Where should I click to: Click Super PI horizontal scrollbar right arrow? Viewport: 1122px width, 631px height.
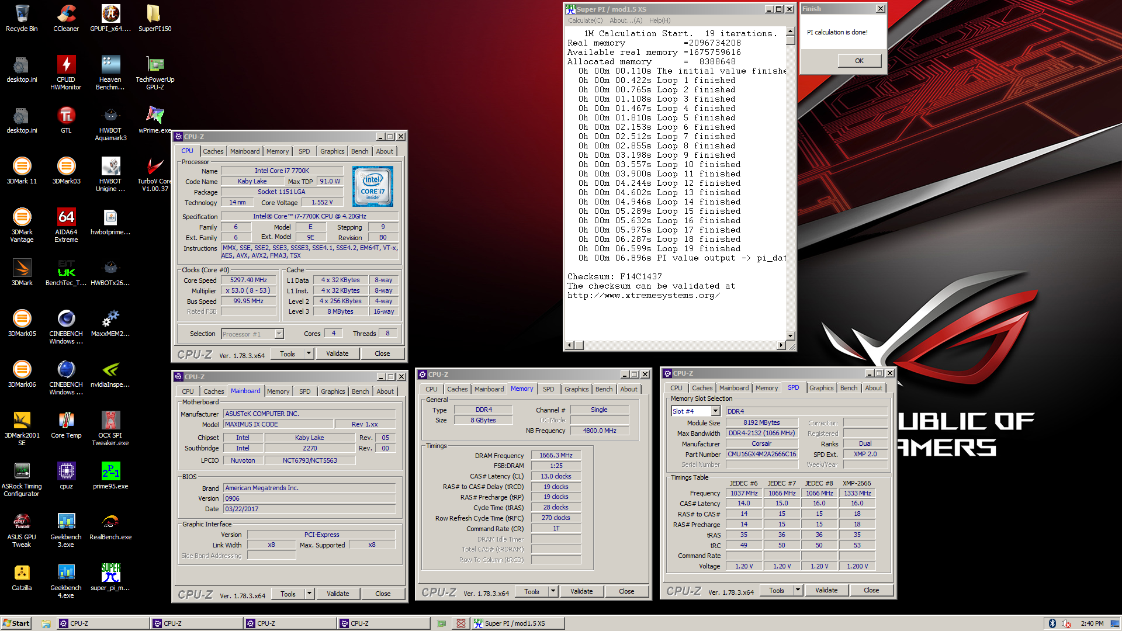click(781, 345)
